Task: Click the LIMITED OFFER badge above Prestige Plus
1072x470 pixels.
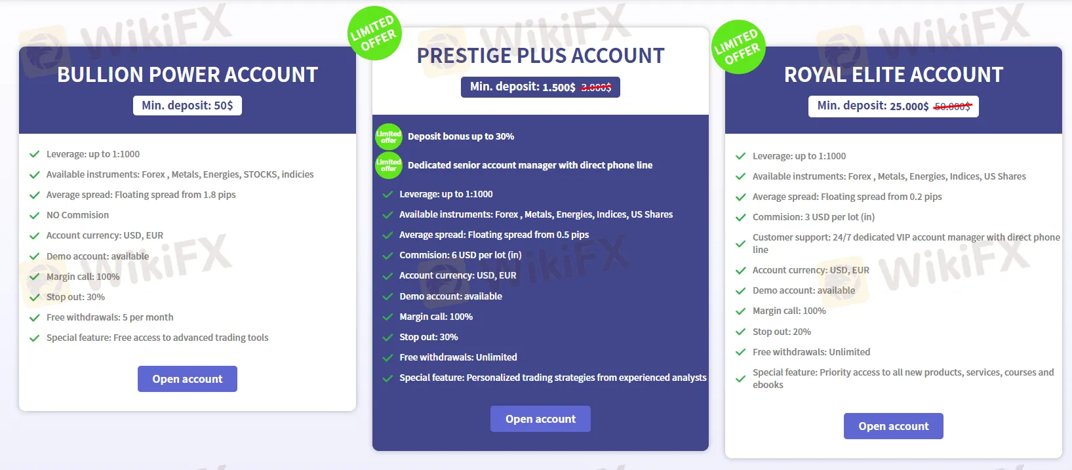Action: pyautogui.click(x=374, y=33)
